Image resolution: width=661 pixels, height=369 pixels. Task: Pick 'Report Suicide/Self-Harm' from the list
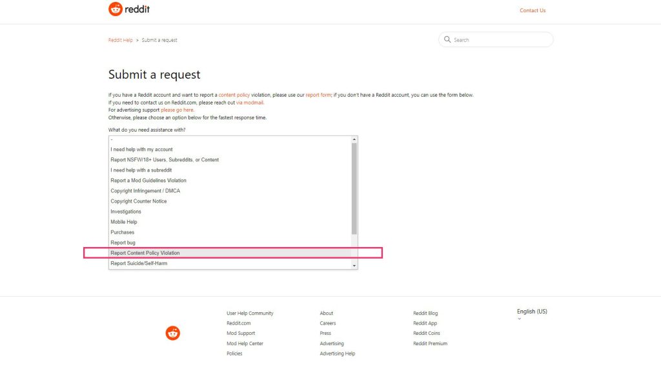[139, 263]
